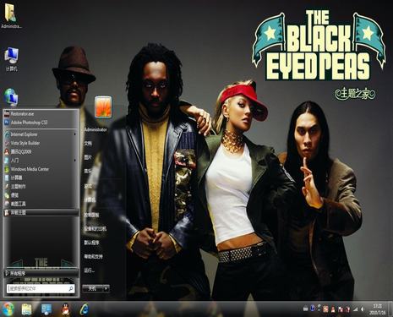Screen dimensions: 393x317
Task: Select 运行... in the start menu
Action: click(89, 271)
